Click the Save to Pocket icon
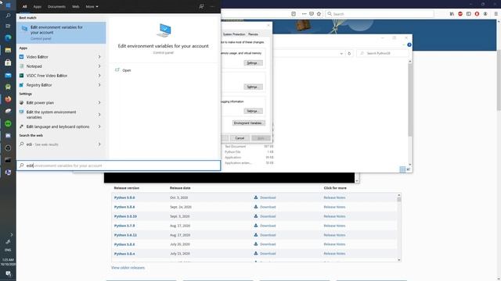The height and width of the screenshot is (281, 501). point(312,14)
